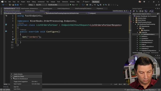Click the Visual Studio logo icon
The height and width of the screenshot is (91, 161).
(2, 2)
